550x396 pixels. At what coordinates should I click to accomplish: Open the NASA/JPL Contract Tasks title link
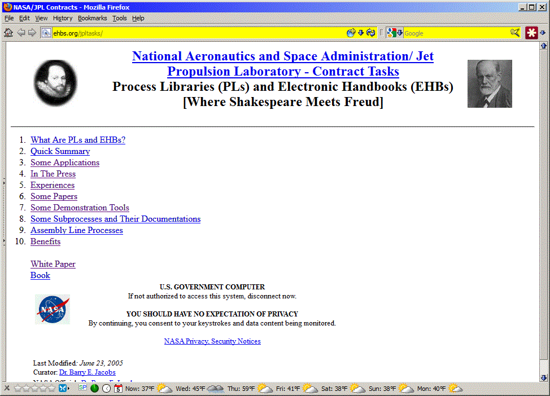click(x=283, y=63)
